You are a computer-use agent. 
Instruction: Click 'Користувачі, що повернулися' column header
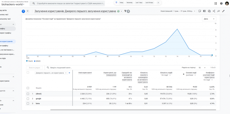pyautogui.click(x=110, y=74)
